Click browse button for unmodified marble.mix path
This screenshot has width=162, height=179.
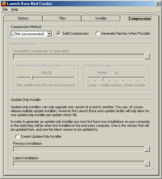coord(147,57)
